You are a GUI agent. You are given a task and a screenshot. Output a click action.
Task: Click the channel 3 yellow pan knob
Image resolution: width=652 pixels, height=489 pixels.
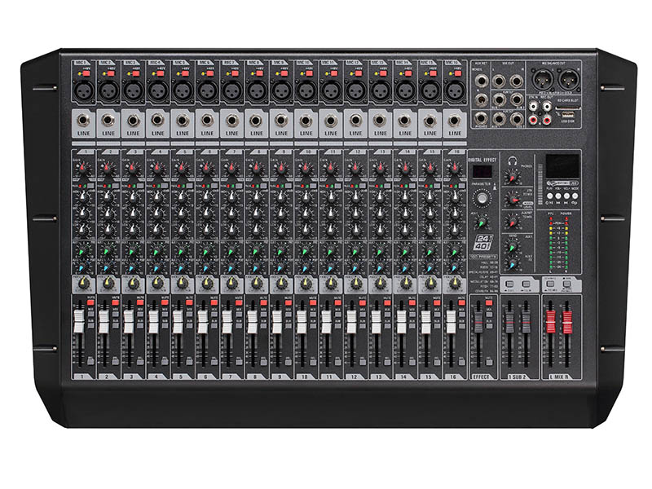click(x=132, y=284)
